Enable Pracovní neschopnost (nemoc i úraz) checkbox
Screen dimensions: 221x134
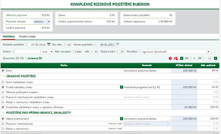click(x=3, y=124)
